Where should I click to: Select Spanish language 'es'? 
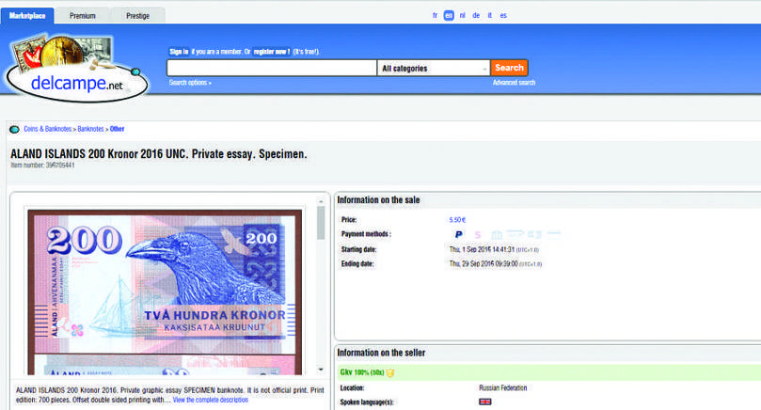click(503, 16)
